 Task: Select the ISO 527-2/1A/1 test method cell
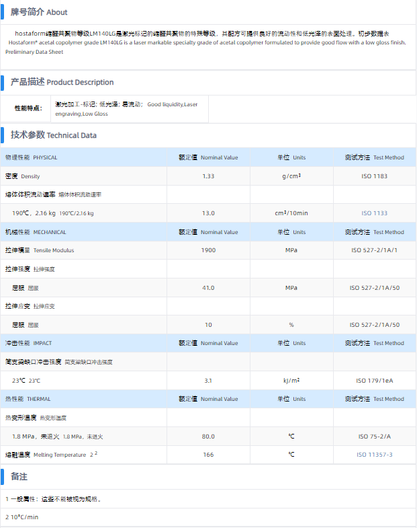[x=374, y=250]
